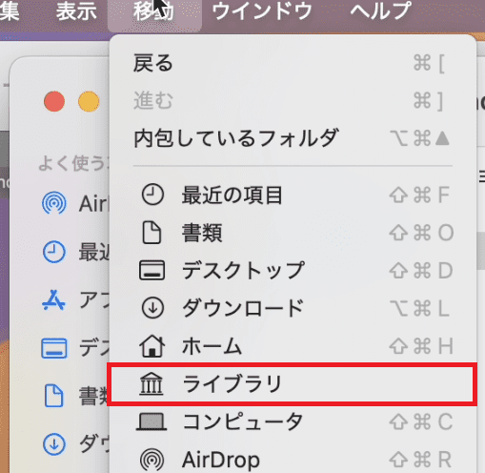This screenshot has width=485, height=473.
Task: Click the Applications icon in Finder sidebar
Action: [53, 300]
